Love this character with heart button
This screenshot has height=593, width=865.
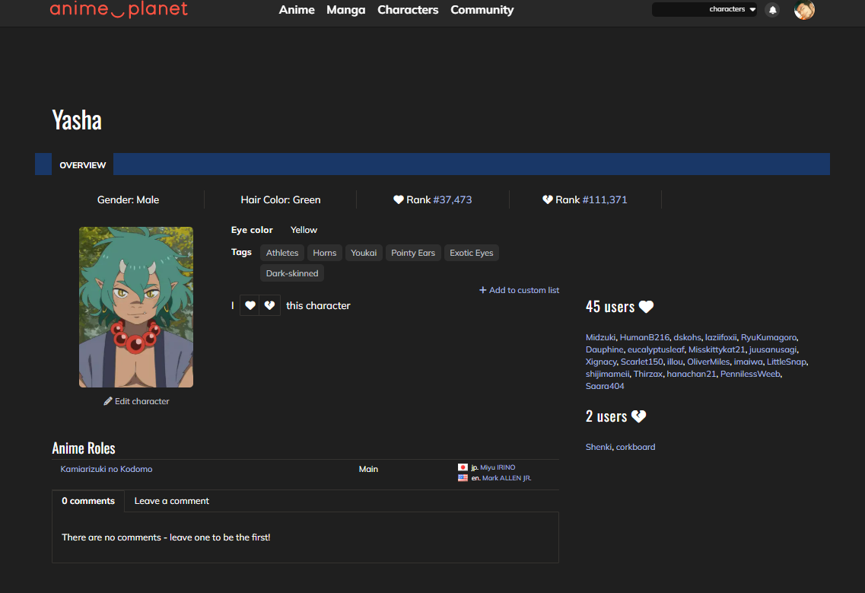(250, 305)
